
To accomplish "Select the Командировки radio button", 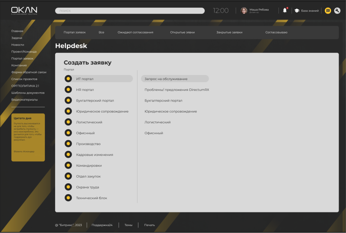I will click(x=68, y=166).
